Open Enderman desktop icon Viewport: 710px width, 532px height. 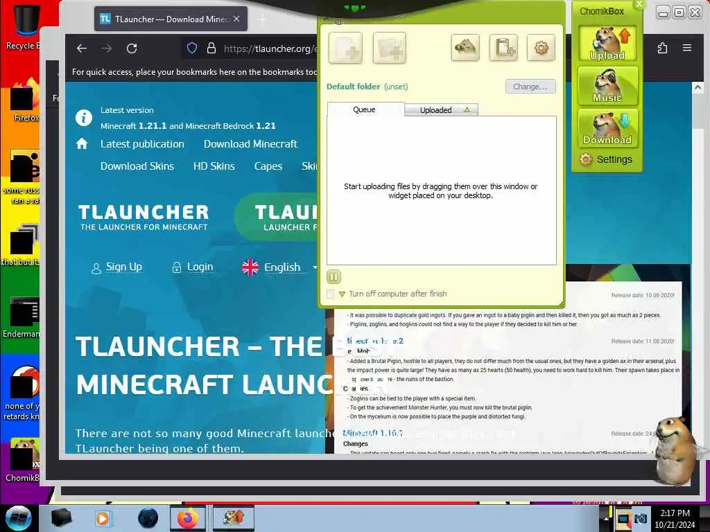tap(21, 317)
